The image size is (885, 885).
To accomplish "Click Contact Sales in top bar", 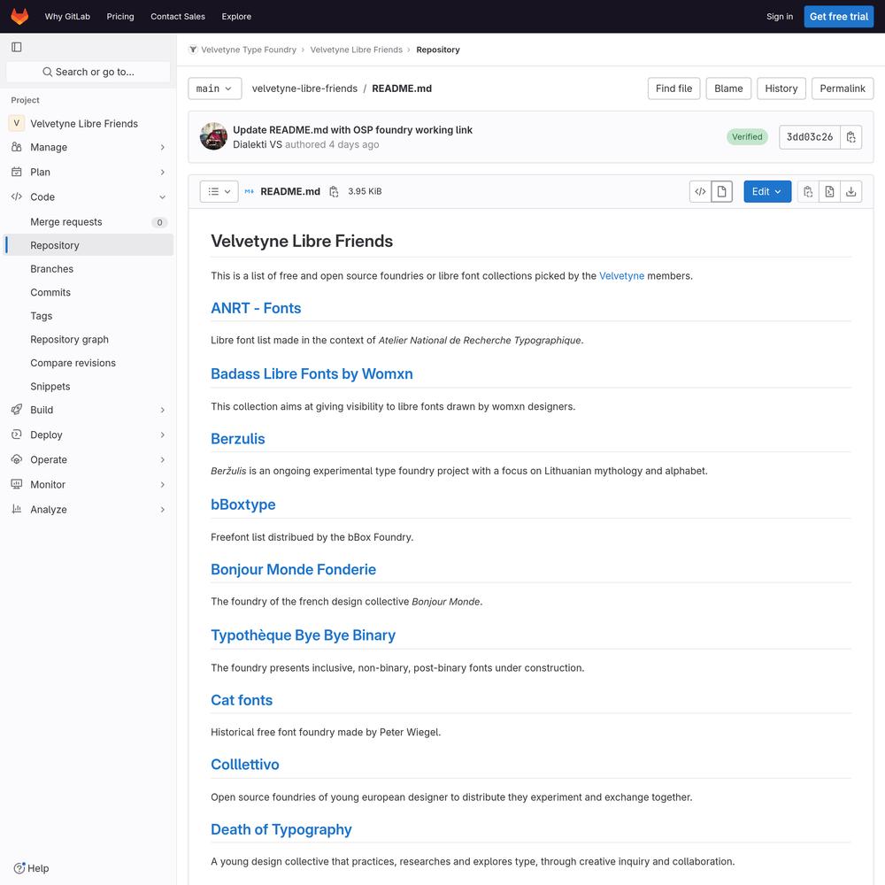I will coord(178,16).
